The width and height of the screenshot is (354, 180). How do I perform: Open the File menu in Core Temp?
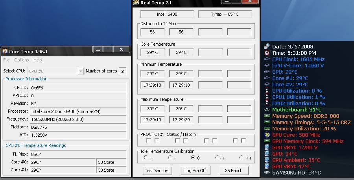point(6,60)
